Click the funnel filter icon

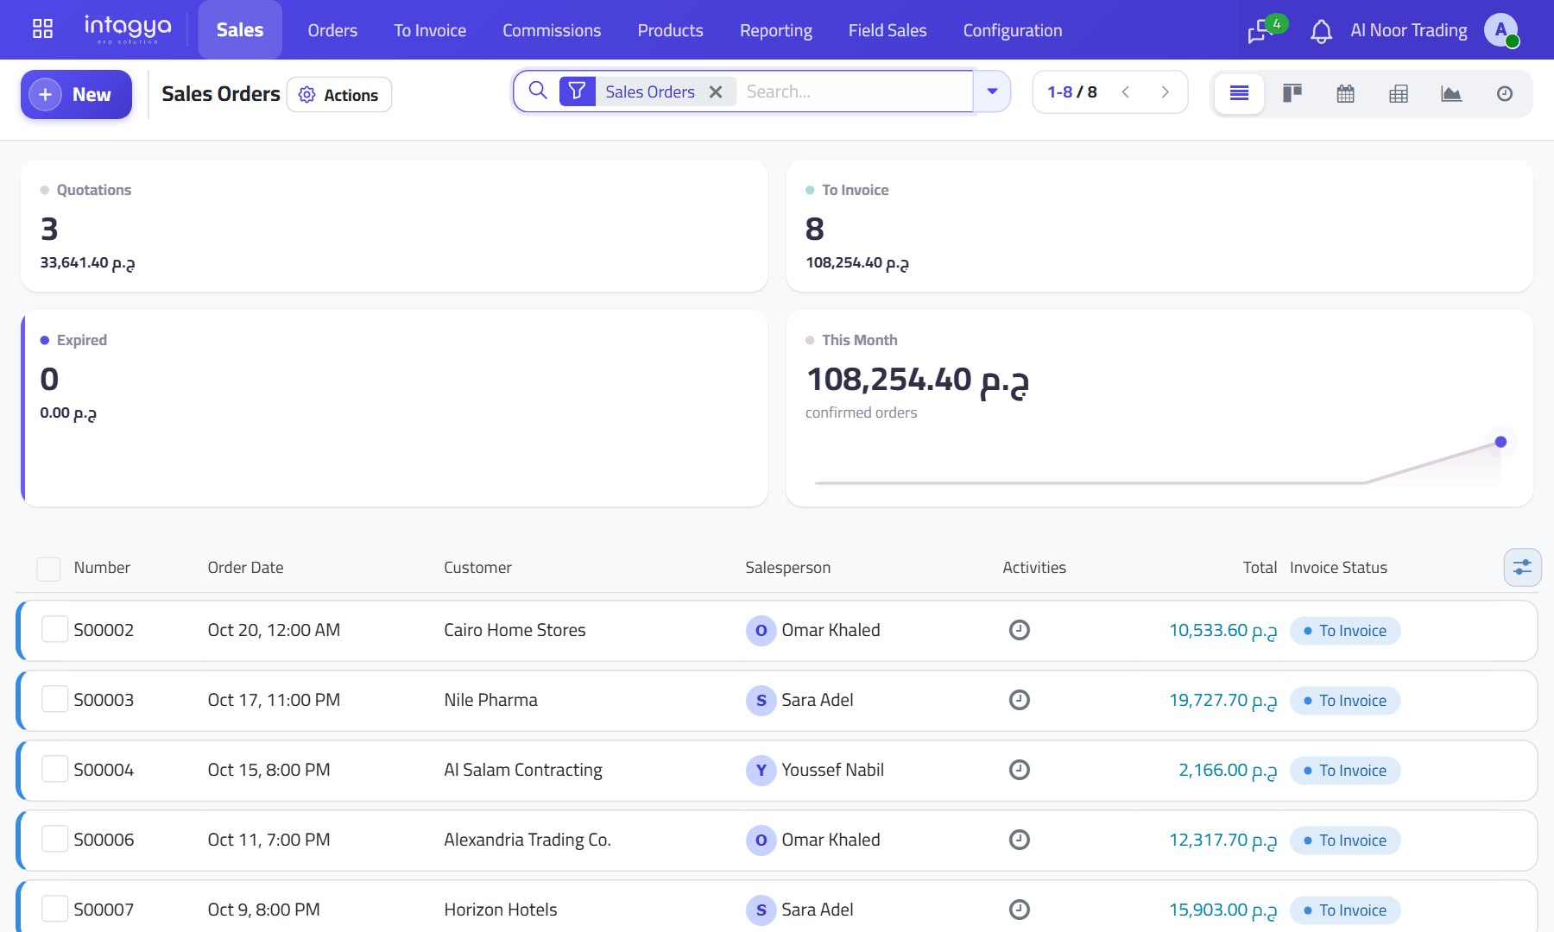coord(578,91)
